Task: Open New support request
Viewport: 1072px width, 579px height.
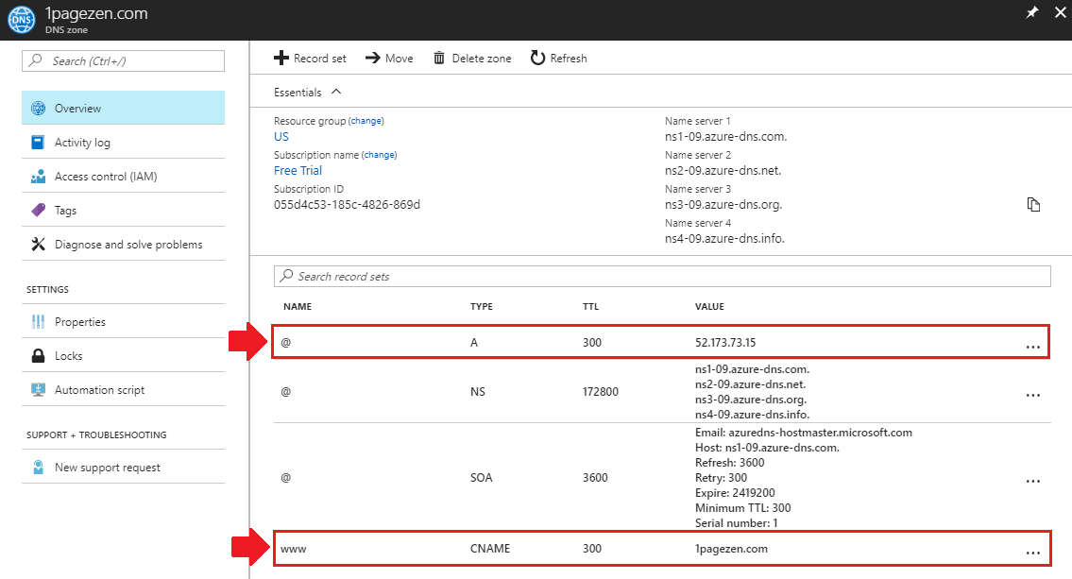Action: point(123,467)
